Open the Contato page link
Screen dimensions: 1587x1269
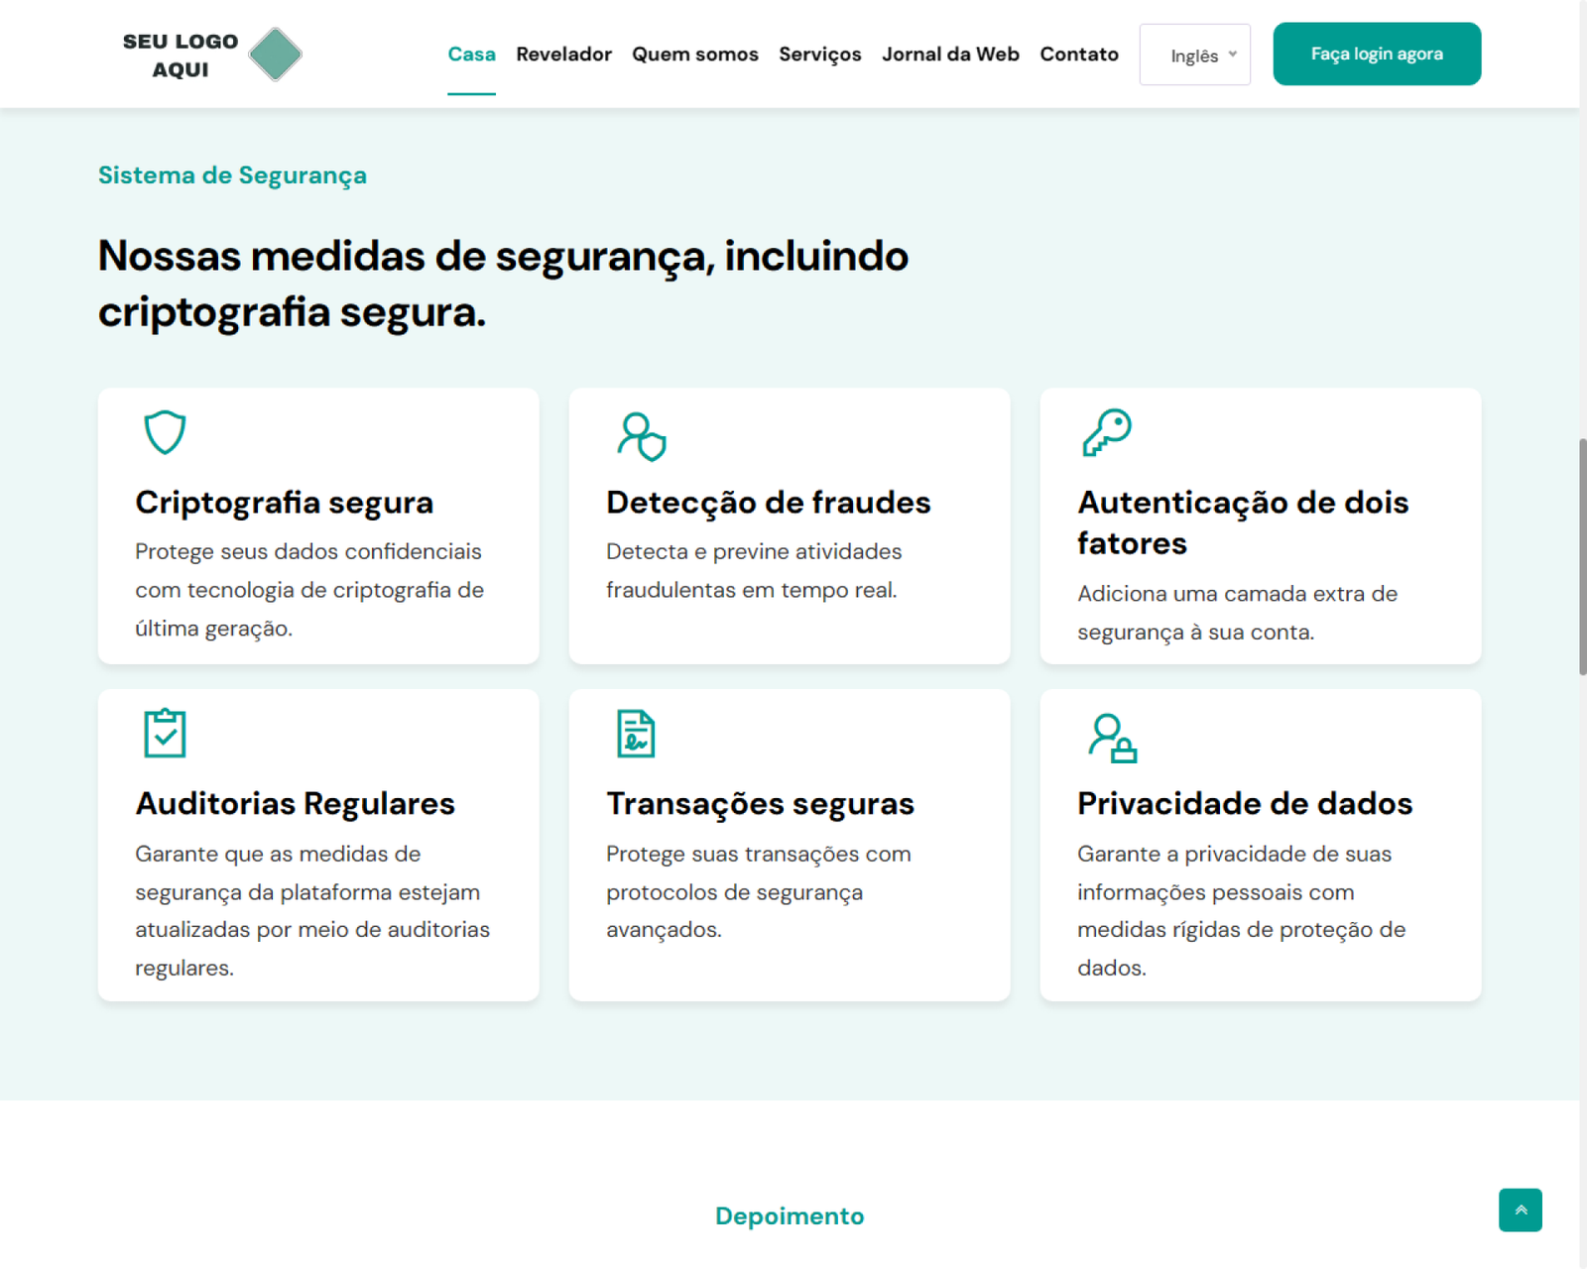coord(1078,55)
